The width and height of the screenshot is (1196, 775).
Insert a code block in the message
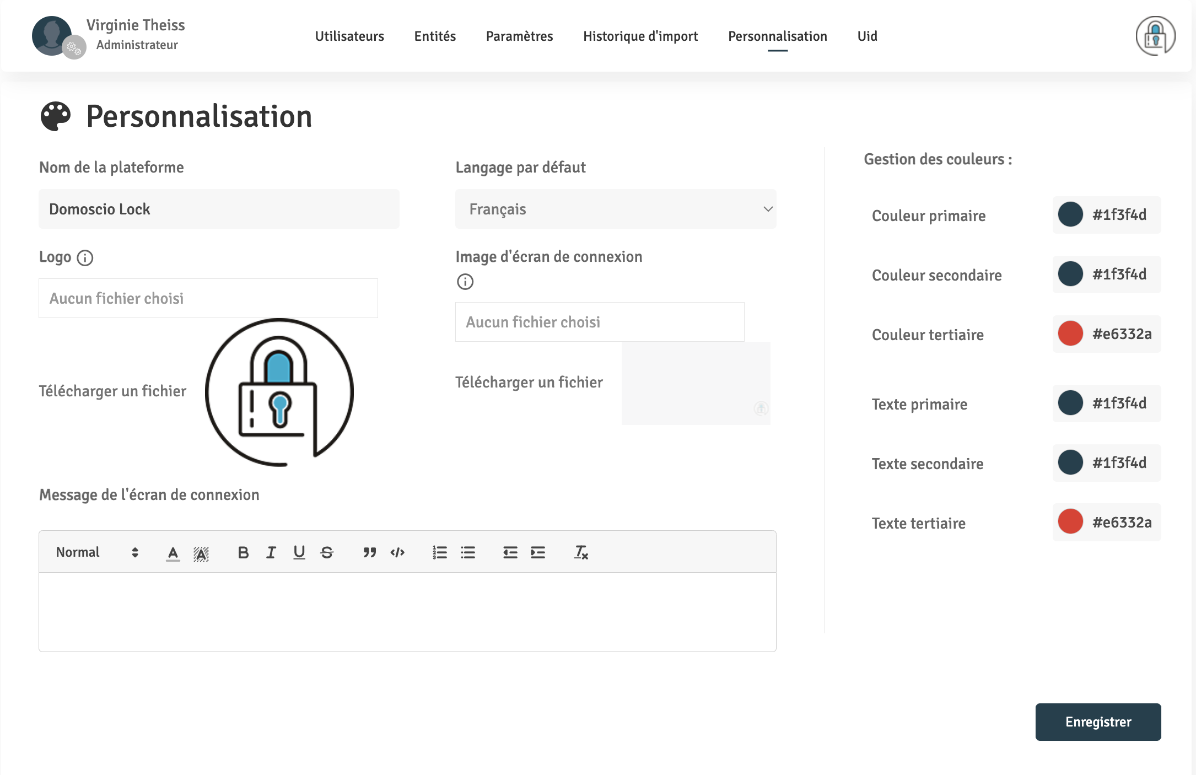[397, 552]
